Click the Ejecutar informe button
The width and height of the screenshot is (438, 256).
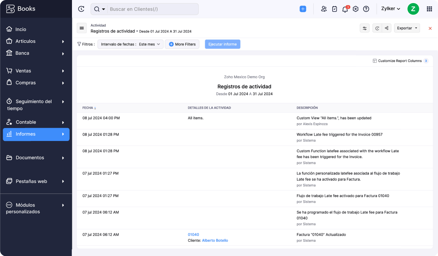pyautogui.click(x=222, y=44)
